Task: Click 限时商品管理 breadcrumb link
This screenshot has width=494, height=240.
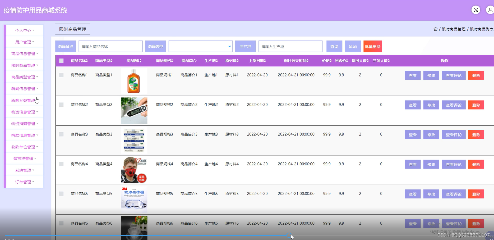Action: [x=454, y=29]
